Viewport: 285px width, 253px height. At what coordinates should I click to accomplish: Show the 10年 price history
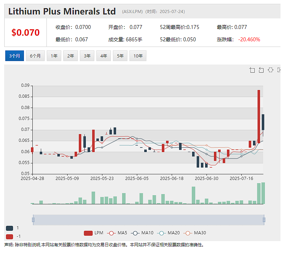click(x=138, y=56)
